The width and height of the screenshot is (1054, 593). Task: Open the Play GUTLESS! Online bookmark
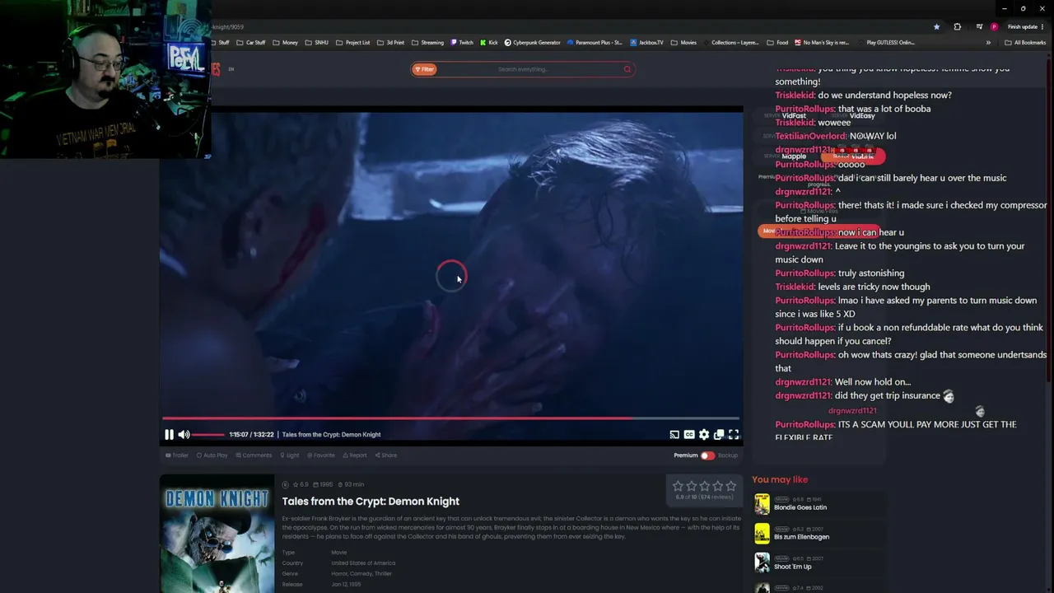(887, 43)
